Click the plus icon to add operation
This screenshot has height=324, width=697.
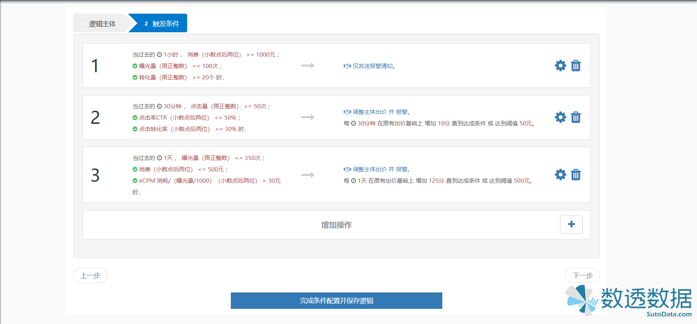[571, 224]
